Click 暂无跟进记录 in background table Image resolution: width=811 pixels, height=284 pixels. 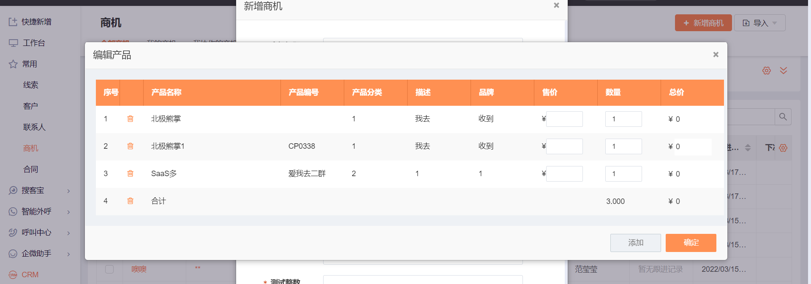(661, 269)
